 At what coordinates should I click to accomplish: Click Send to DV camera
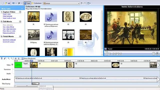pos(8,42)
